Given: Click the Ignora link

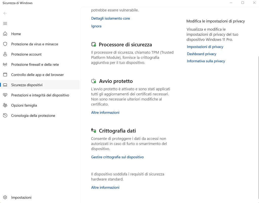Looking at the screenshot, I should 96,26.
